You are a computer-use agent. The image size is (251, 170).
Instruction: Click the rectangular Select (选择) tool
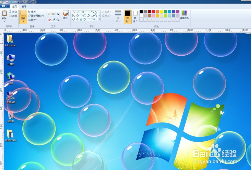pyautogui.click(x=23, y=13)
